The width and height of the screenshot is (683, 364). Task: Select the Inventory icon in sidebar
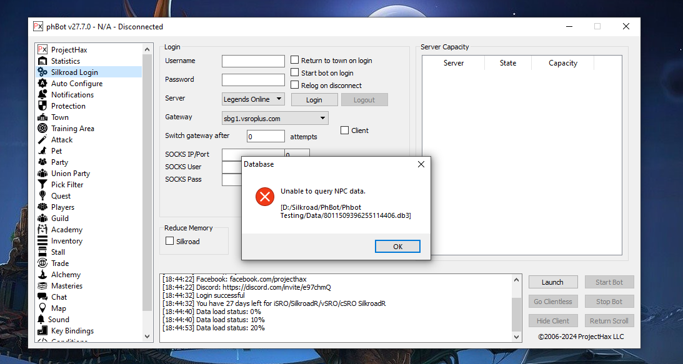tap(42, 241)
